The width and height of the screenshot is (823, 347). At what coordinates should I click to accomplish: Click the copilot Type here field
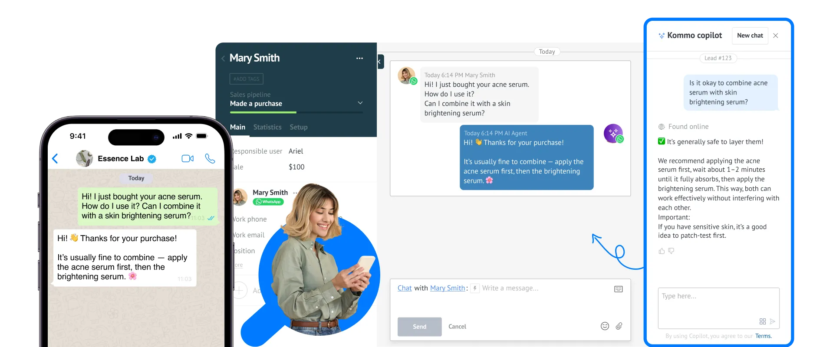(x=718, y=308)
